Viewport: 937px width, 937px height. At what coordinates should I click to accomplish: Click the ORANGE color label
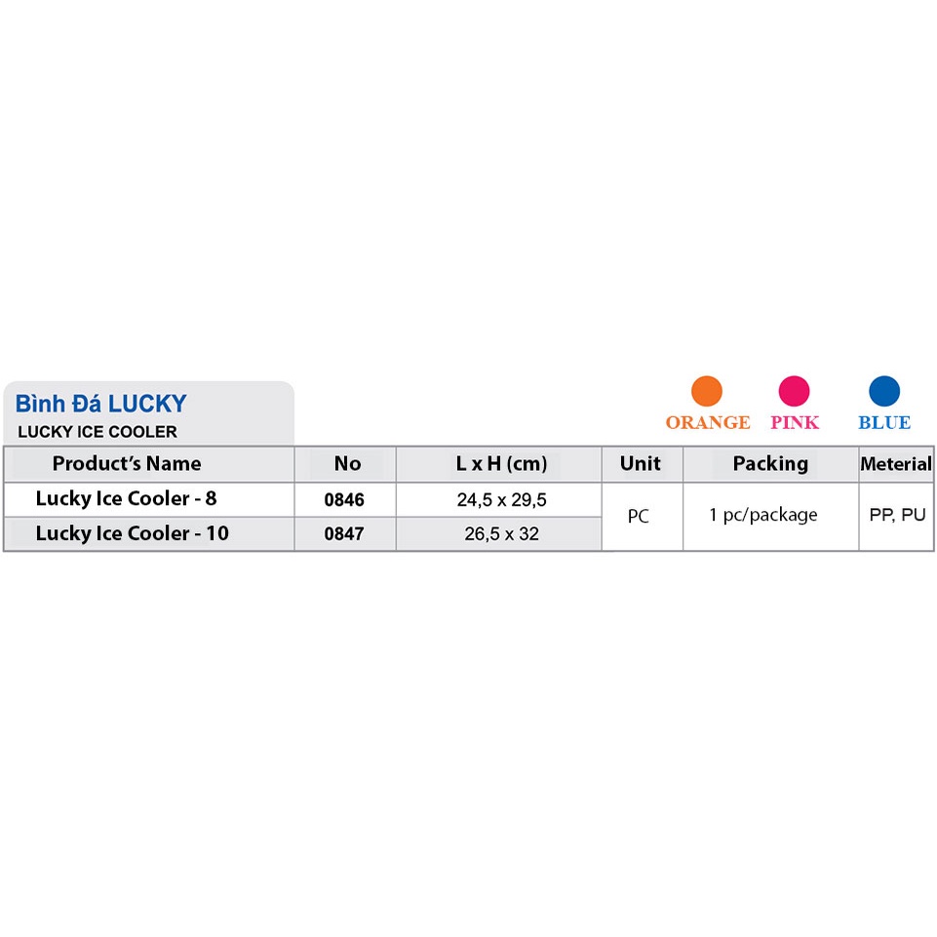(708, 422)
